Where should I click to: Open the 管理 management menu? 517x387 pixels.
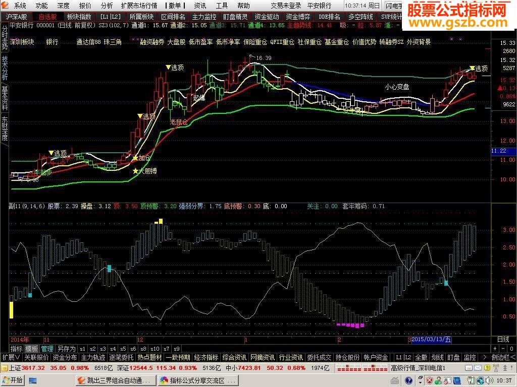[x=47, y=349]
